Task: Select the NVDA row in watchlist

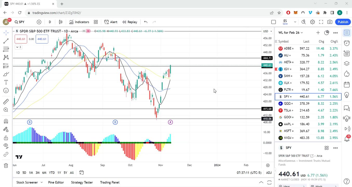Action: (308, 138)
